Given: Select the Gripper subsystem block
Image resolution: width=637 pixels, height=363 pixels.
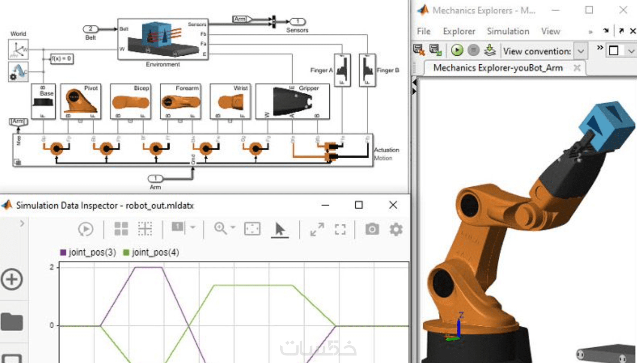Looking at the screenshot, I should [293, 101].
